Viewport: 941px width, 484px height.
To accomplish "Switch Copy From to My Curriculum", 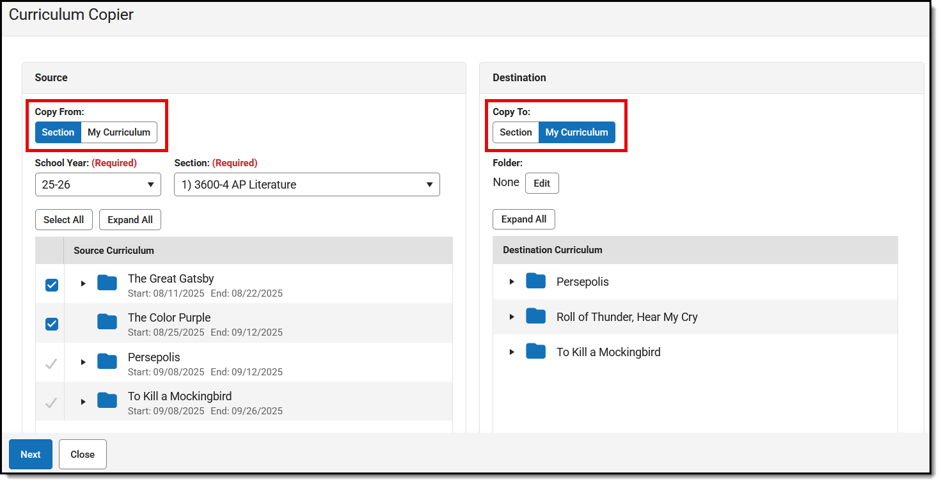I will [x=119, y=132].
